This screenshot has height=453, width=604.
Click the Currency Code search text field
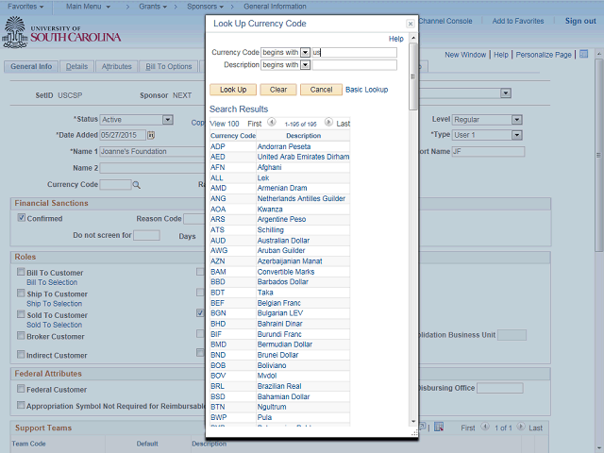354,53
